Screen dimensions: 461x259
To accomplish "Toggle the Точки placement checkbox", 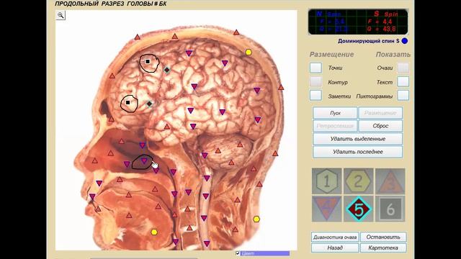I will pos(315,68).
